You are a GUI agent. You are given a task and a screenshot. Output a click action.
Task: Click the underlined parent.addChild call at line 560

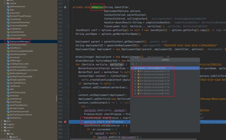coord(108,137)
